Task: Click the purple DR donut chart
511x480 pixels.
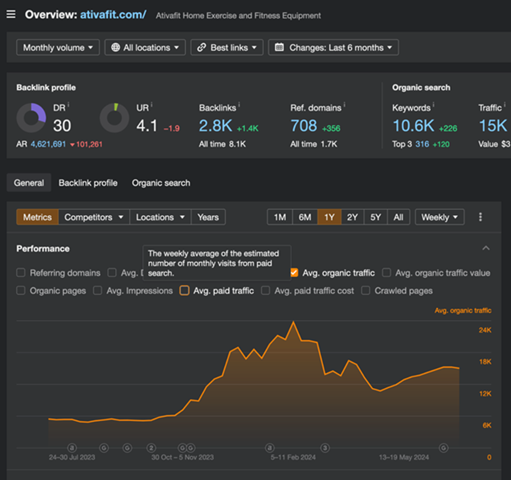Action: coord(31,118)
